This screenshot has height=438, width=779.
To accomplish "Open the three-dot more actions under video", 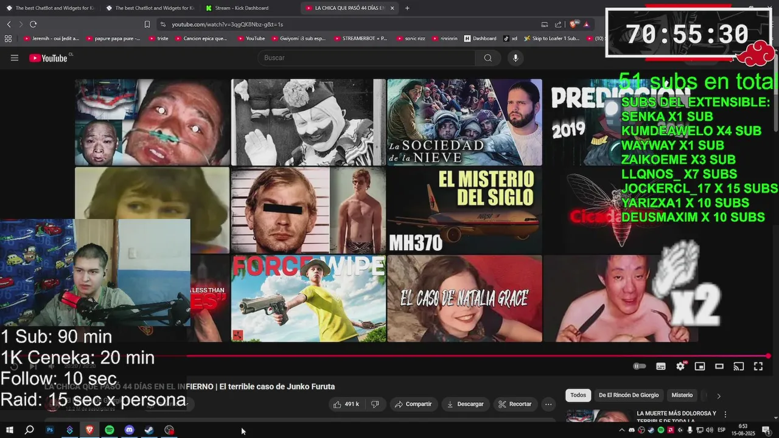I will click(548, 404).
